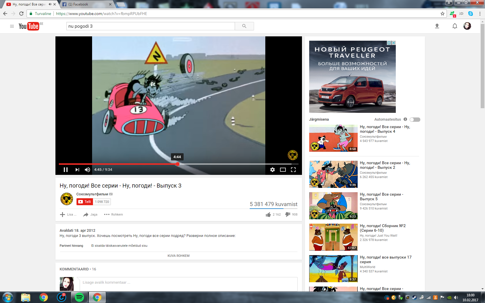Image resolution: width=485 pixels, height=303 pixels.
Task: Toggle Automaatesitus autoplay switch
Action: pyautogui.click(x=415, y=119)
